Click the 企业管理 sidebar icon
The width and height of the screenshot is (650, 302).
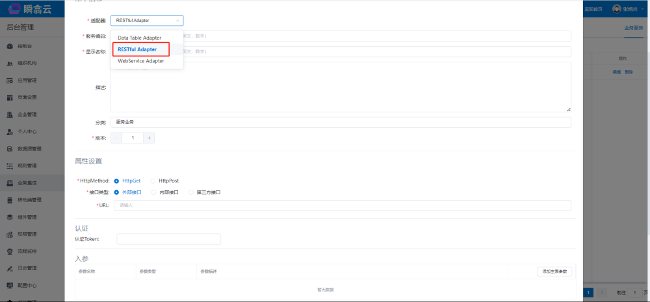click(10, 115)
